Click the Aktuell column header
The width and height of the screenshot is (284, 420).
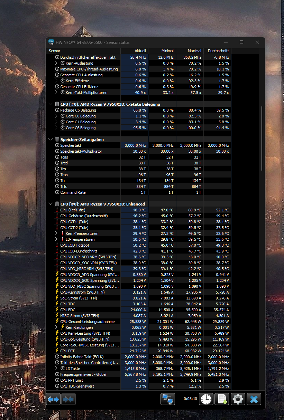[x=135, y=51]
